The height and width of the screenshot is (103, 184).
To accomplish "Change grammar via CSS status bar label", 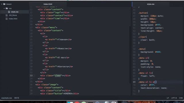I will pos(181,98).
